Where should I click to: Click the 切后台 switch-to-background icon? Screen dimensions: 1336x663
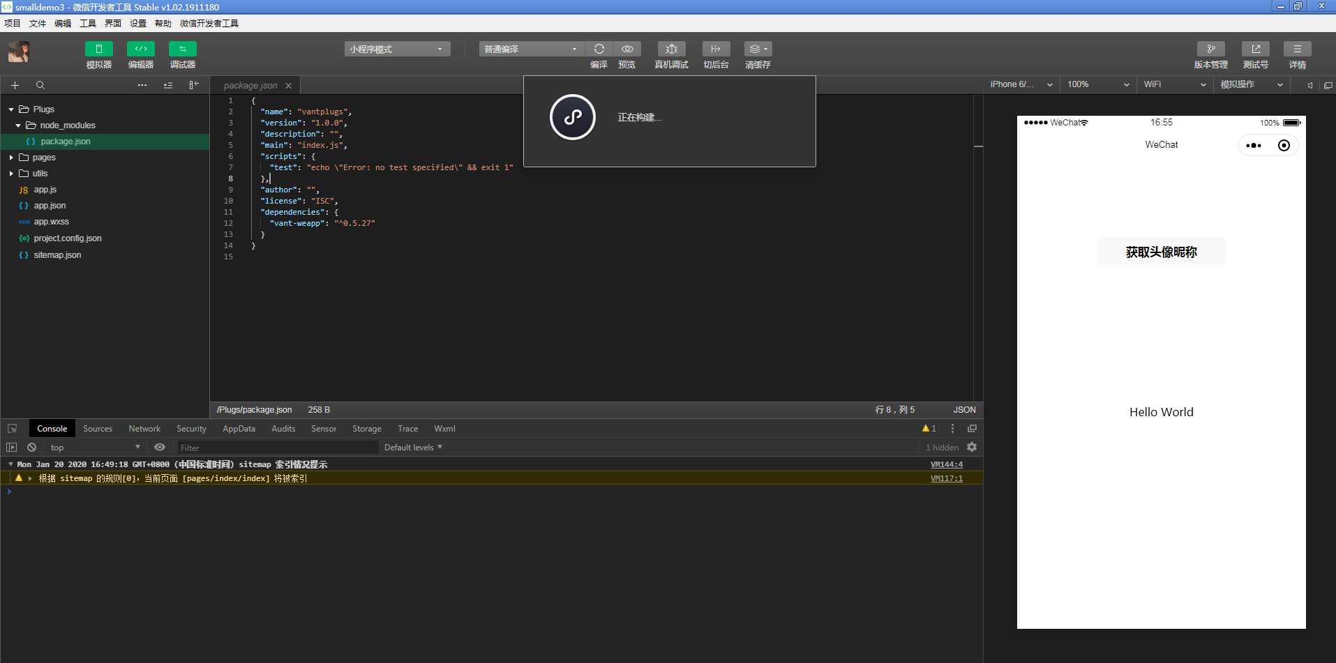pyautogui.click(x=716, y=49)
